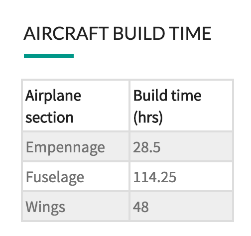
Task: Click the 48 hours value
Action: pos(141,207)
